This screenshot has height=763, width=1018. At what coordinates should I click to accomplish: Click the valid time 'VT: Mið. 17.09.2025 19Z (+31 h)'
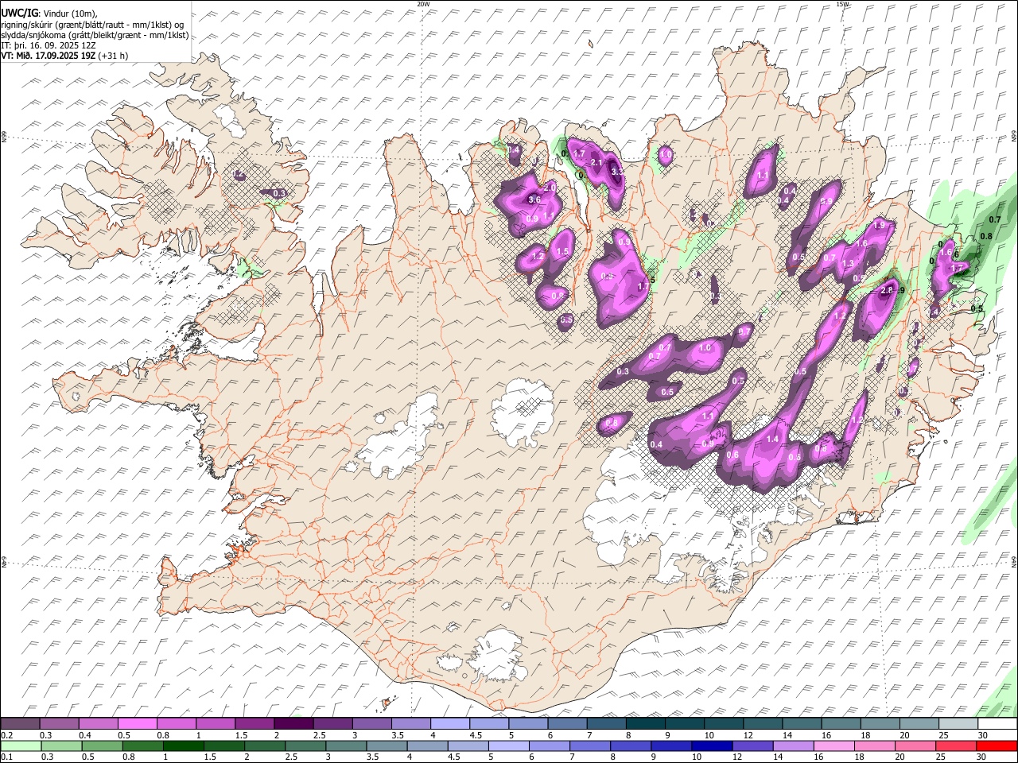click(64, 56)
